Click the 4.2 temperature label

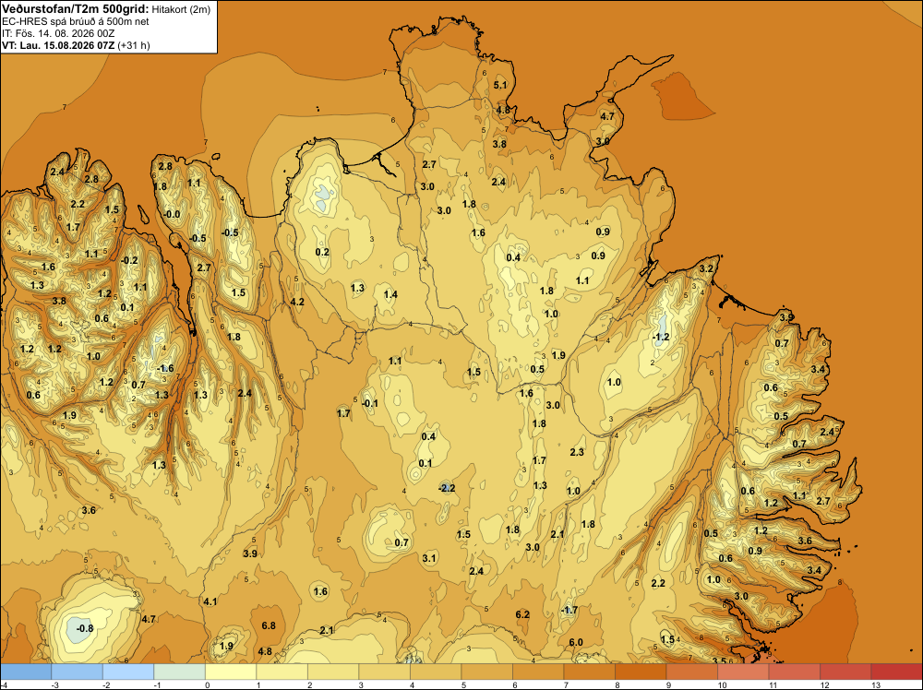tap(297, 302)
